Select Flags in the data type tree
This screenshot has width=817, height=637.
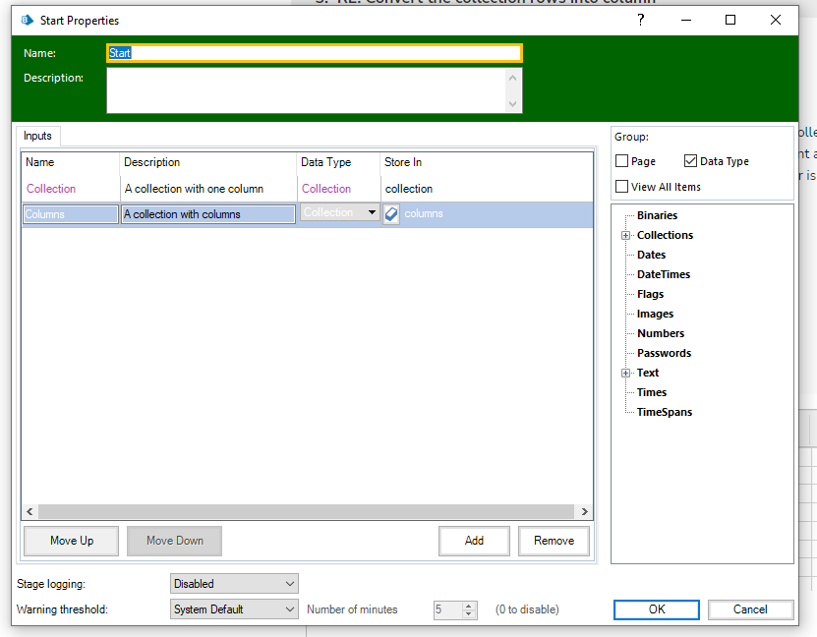(650, 294)
